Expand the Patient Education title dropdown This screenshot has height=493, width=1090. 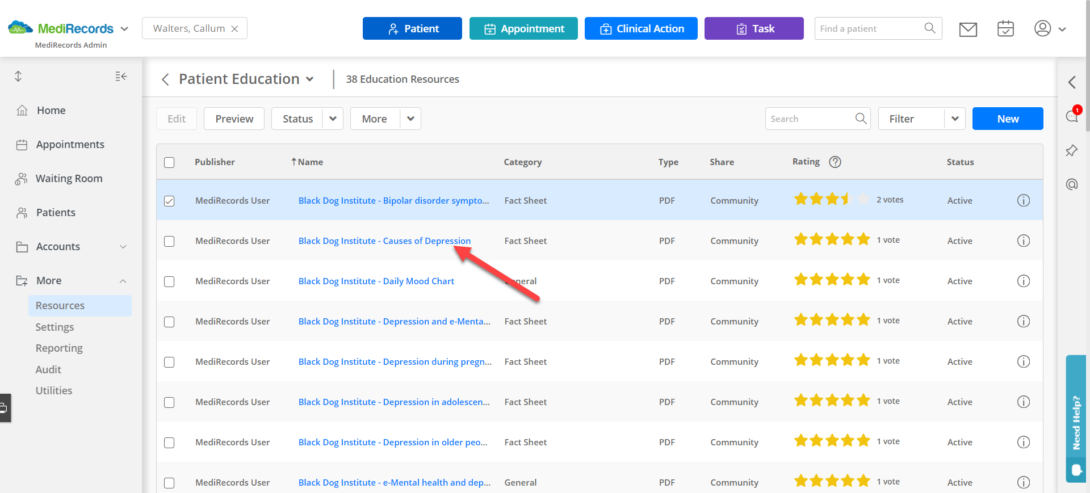309,79
